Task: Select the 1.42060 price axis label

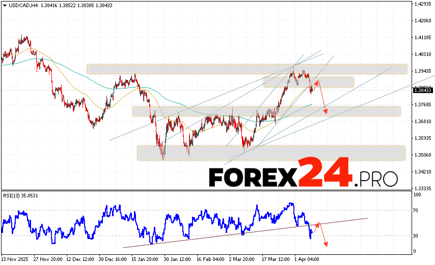Action: point(423,21)
